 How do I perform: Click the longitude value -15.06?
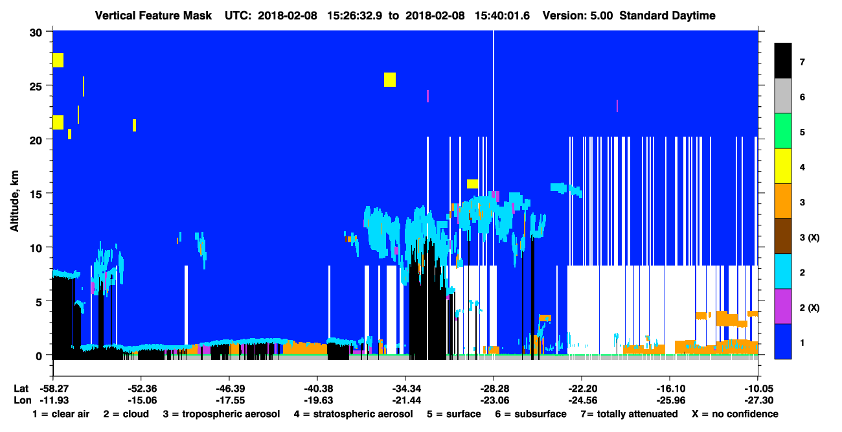click(x=141, y=400)
